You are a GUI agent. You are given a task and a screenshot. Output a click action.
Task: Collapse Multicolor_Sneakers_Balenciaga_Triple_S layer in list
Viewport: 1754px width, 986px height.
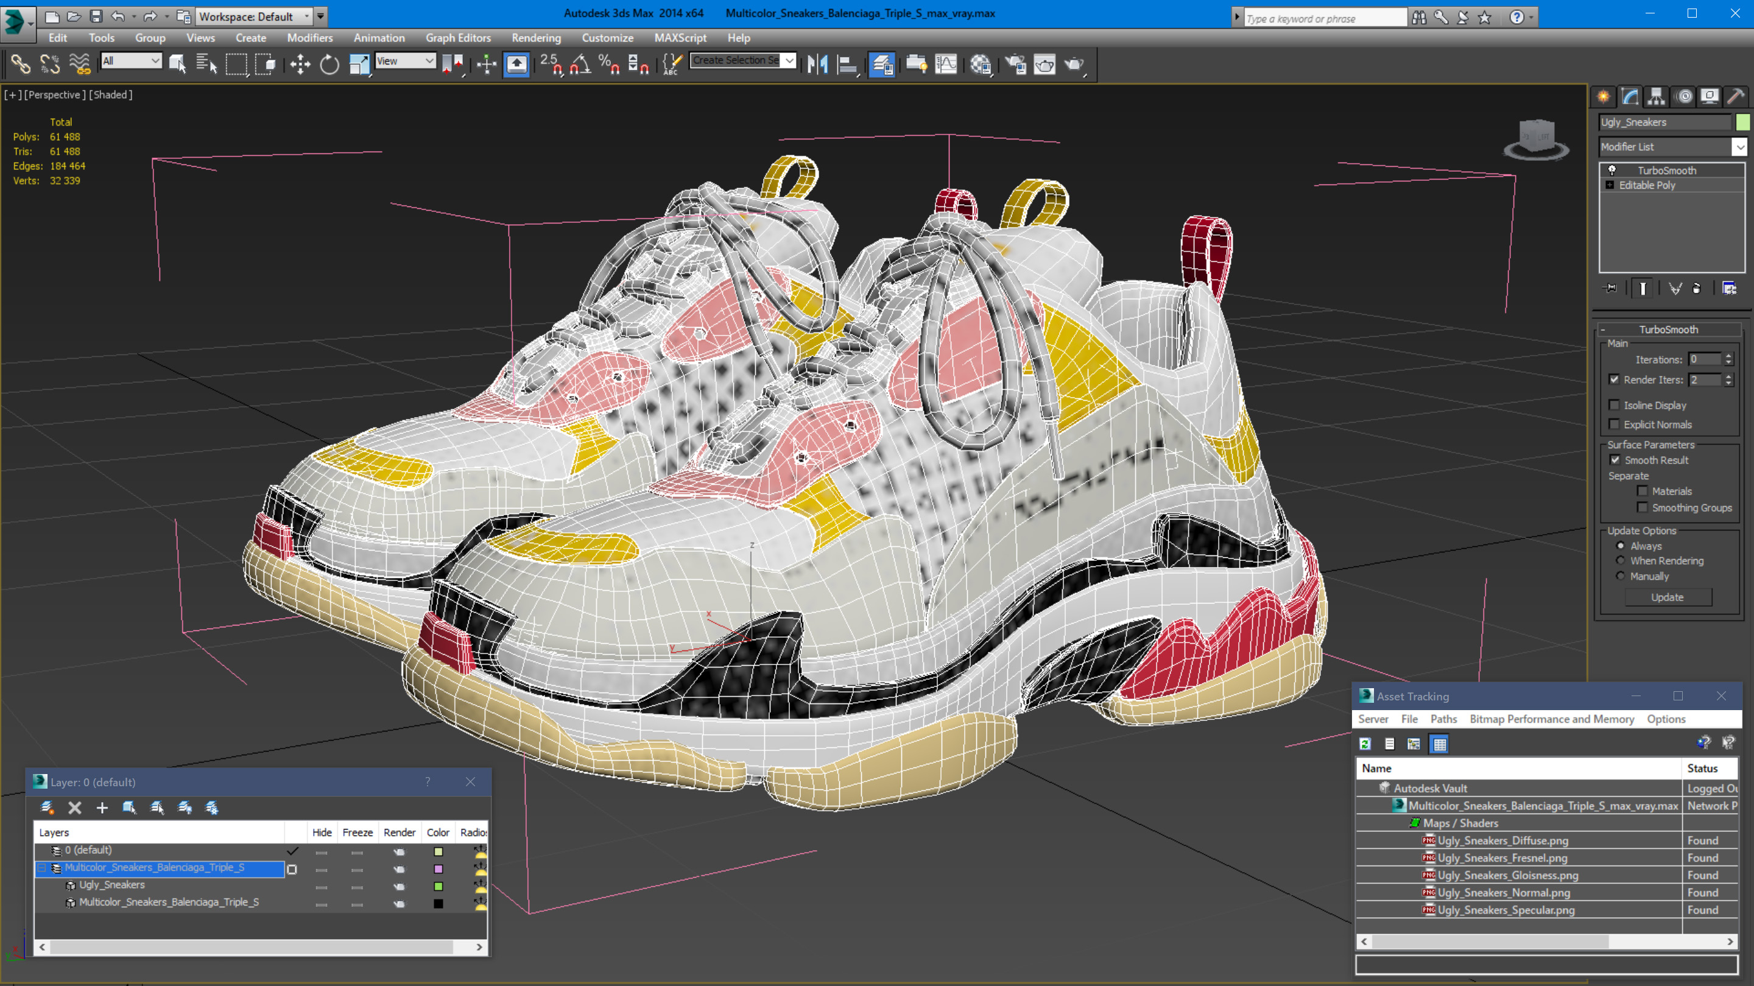pyautogui.click(x=42, y=868)
